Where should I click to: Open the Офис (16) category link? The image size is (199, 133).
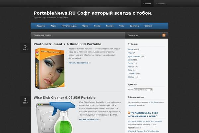(130, 60)
